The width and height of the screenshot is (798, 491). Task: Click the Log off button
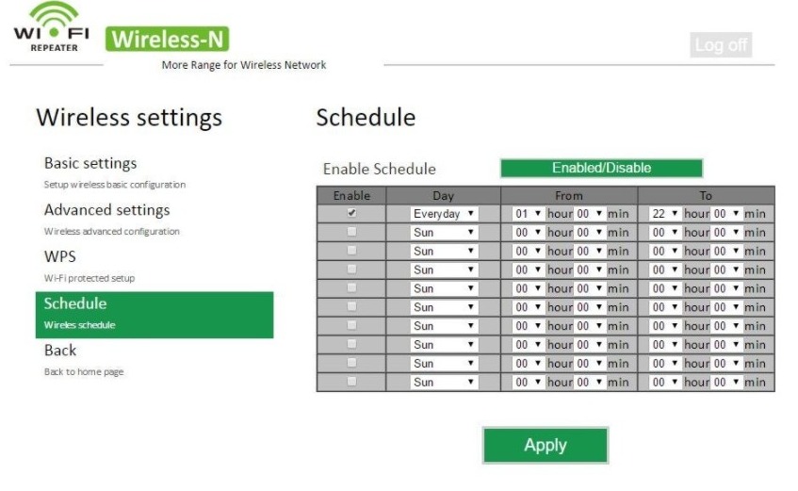pos(721,44)
